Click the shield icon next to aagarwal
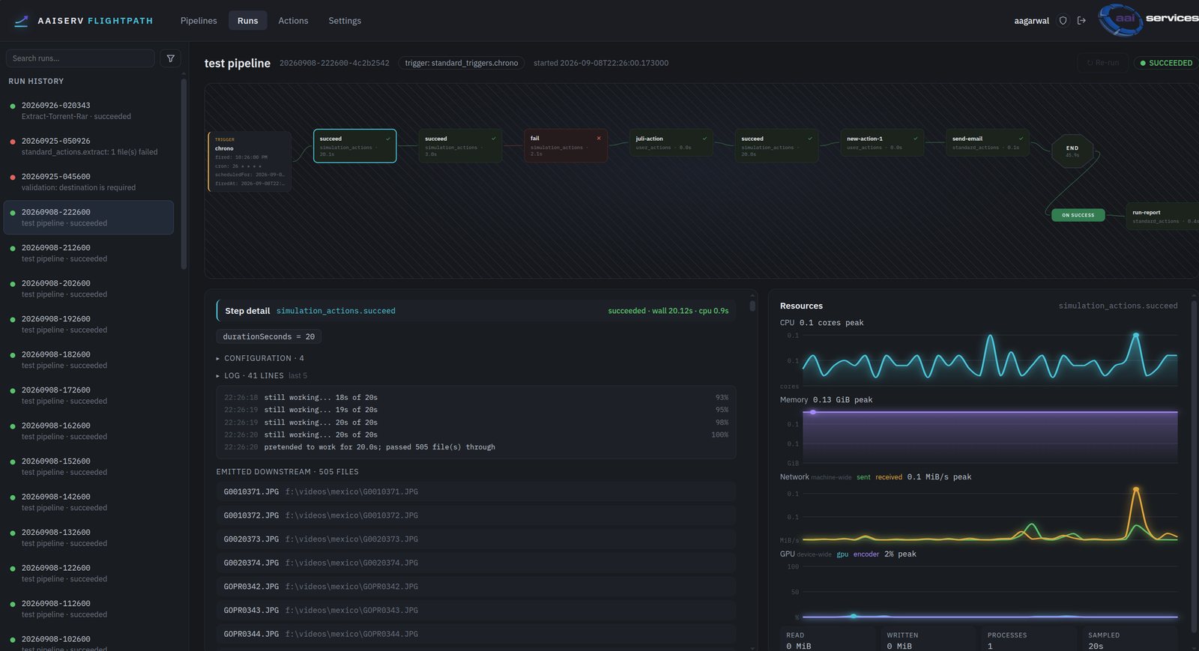Screen dimensions: 1199x651 point(1063,21)
